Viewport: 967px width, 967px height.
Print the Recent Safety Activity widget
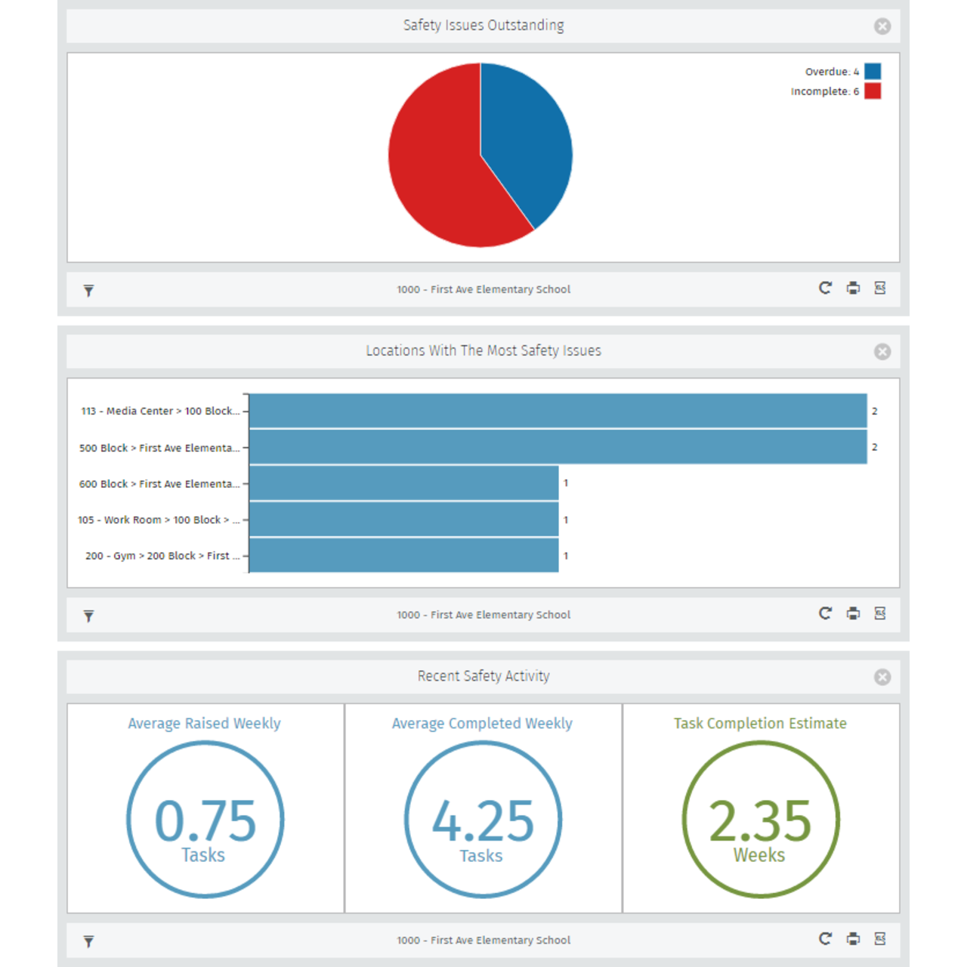(853, 938)
